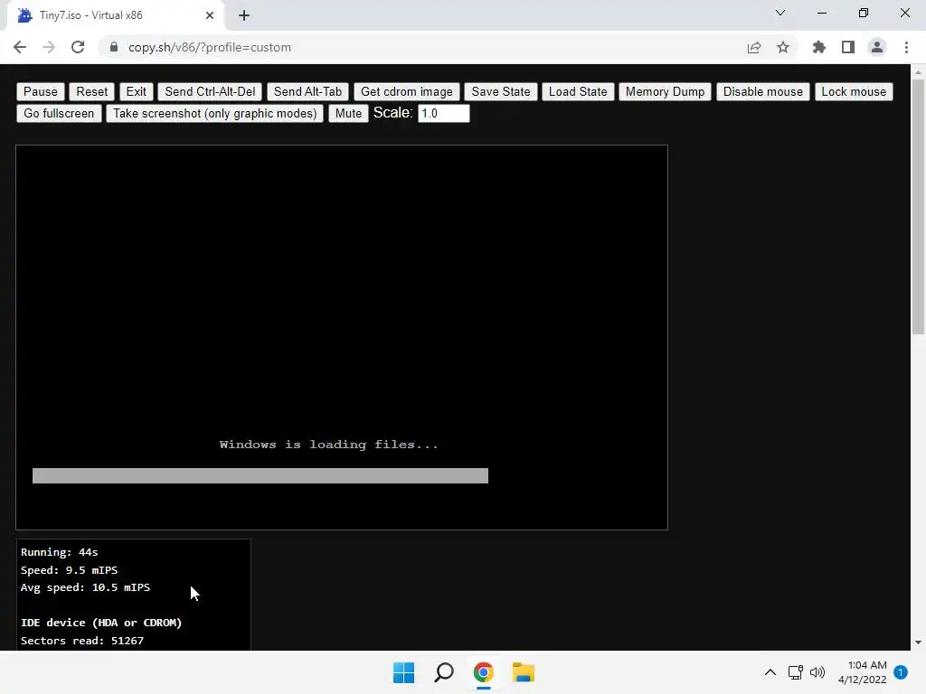Click the 'Avg speed: 10.5 mIPS' text

pyautogui.click(x=86, y=587)
